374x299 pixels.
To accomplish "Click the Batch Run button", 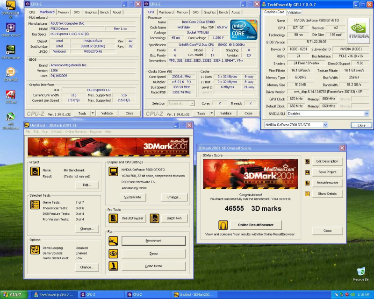I will click(x=174, y=218).
